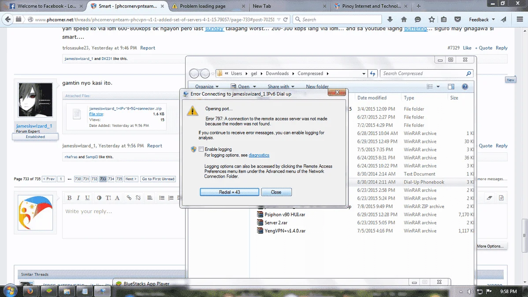
Task: Expand Open dropdown arrow in Explorer
Action: 255,86
